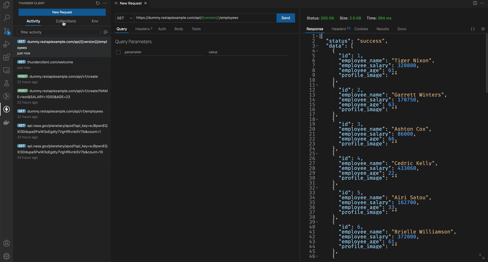The image size is (488, 262).
Task: Open the Extensions icon in activity bar
Action: [6, 57]
